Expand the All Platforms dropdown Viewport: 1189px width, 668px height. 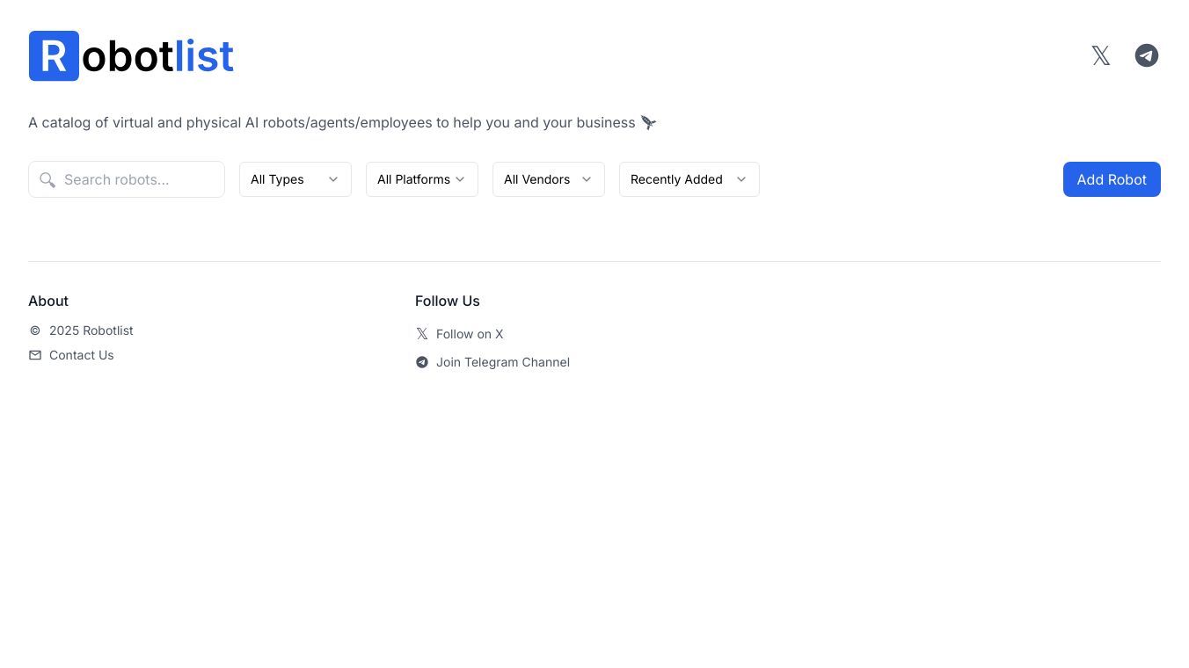click(421, 179)
